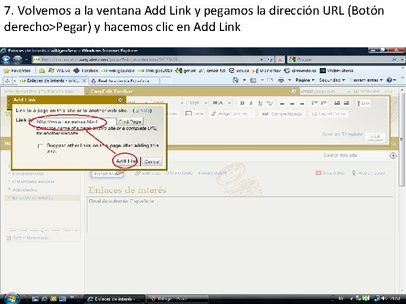Click the Table button in EasyEdit toolbar
Viewport: 406px width, 304px height.
195,114
